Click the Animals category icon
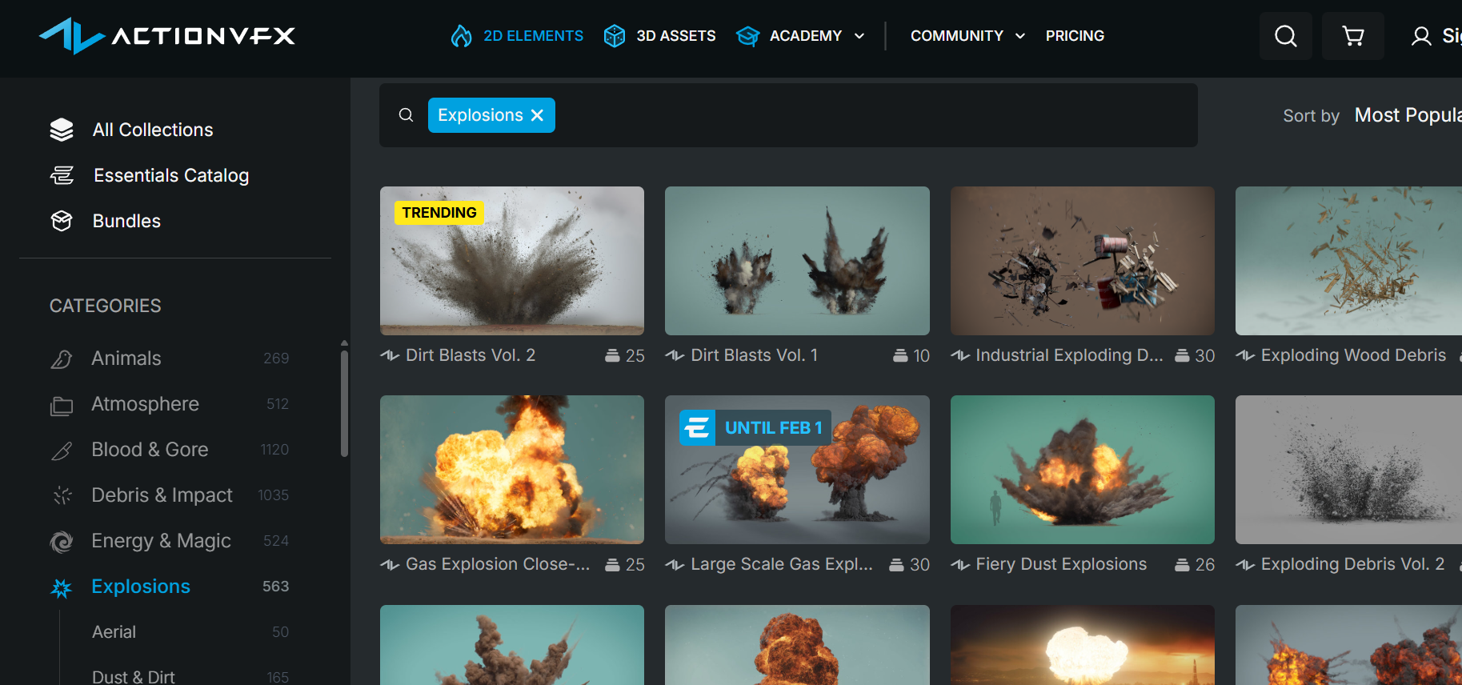This screenshot has height=685, width=1462. (62, 359)
